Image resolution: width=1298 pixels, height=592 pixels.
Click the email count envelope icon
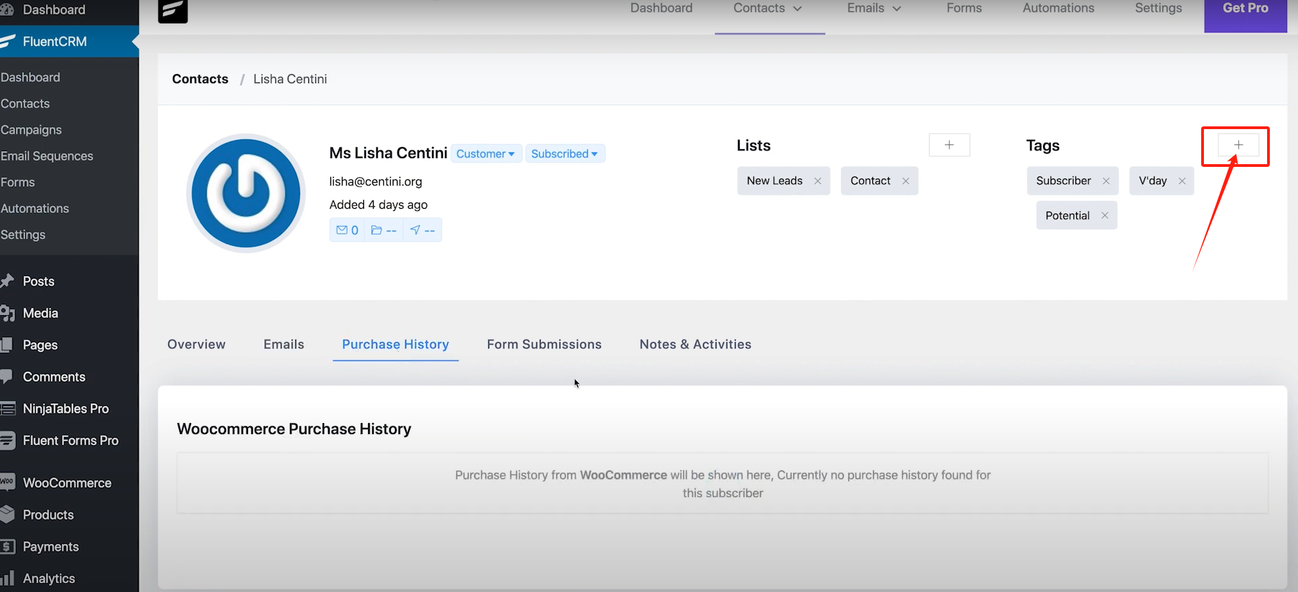click(x=342, y=230)
